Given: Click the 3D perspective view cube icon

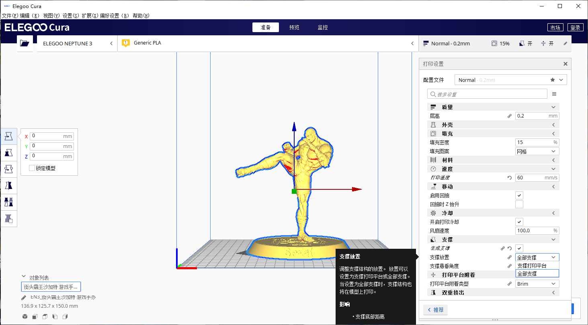Looking at the screenshot, I should coord(25,317).
